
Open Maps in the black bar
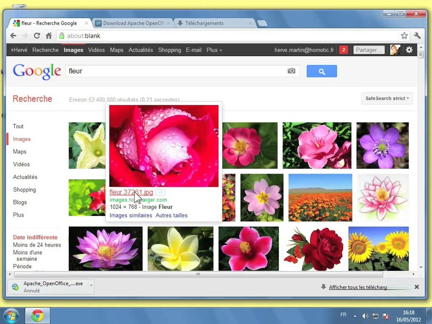pyautogui.click(x=117, y=50)
